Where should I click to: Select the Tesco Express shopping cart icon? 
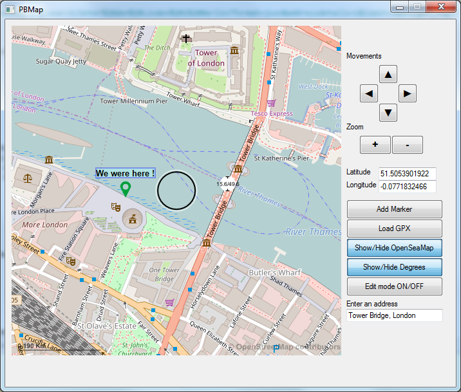(272, 103)
